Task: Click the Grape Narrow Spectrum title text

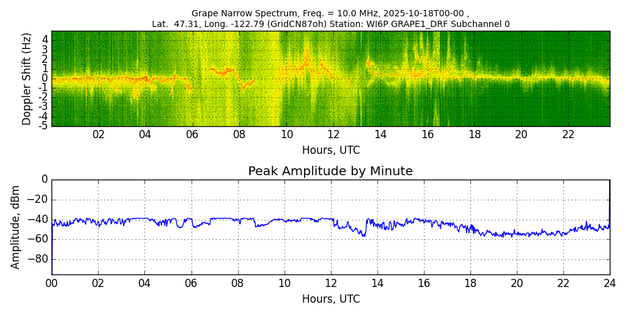Action: [330, 13]
